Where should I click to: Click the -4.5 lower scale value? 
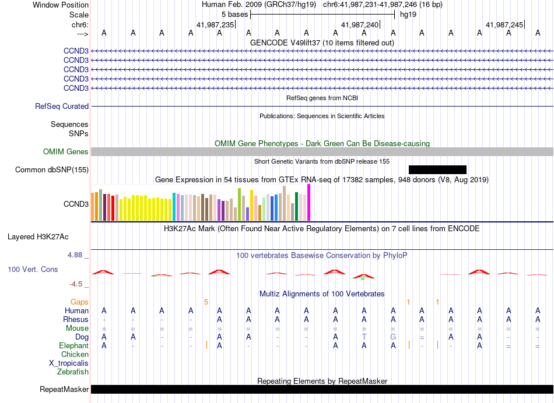[x=76, y=284]
